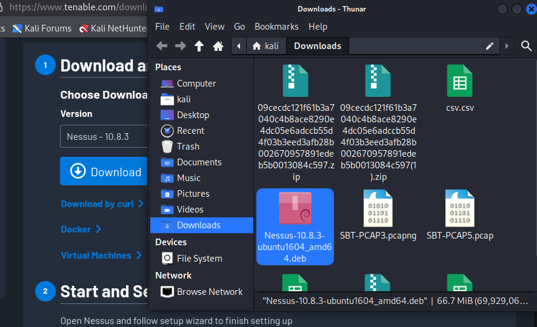Select the first zip archive ending in c597.zip

click(x=296, y=123)
